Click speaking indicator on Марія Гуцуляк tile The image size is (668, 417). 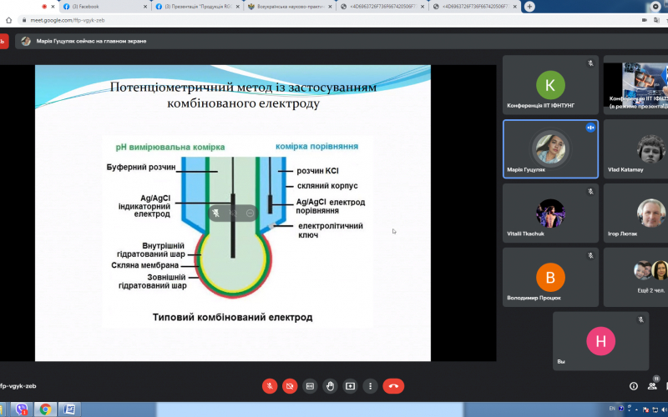pos(590,128)
